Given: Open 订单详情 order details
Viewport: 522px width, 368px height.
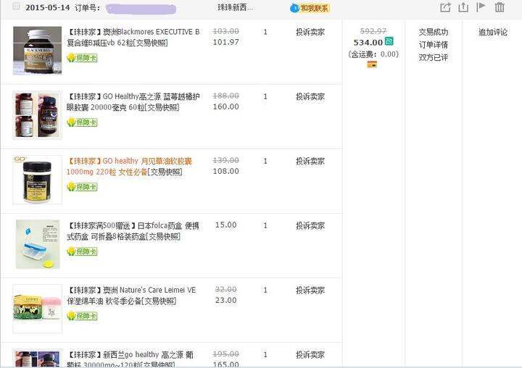Looking at the screenshot, I should [x=433, y=45].
